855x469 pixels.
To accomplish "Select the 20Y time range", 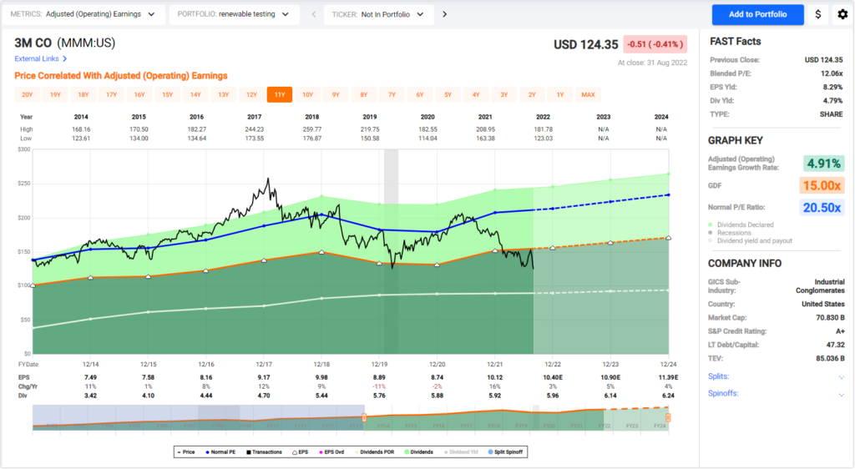I will coord(28,95).
